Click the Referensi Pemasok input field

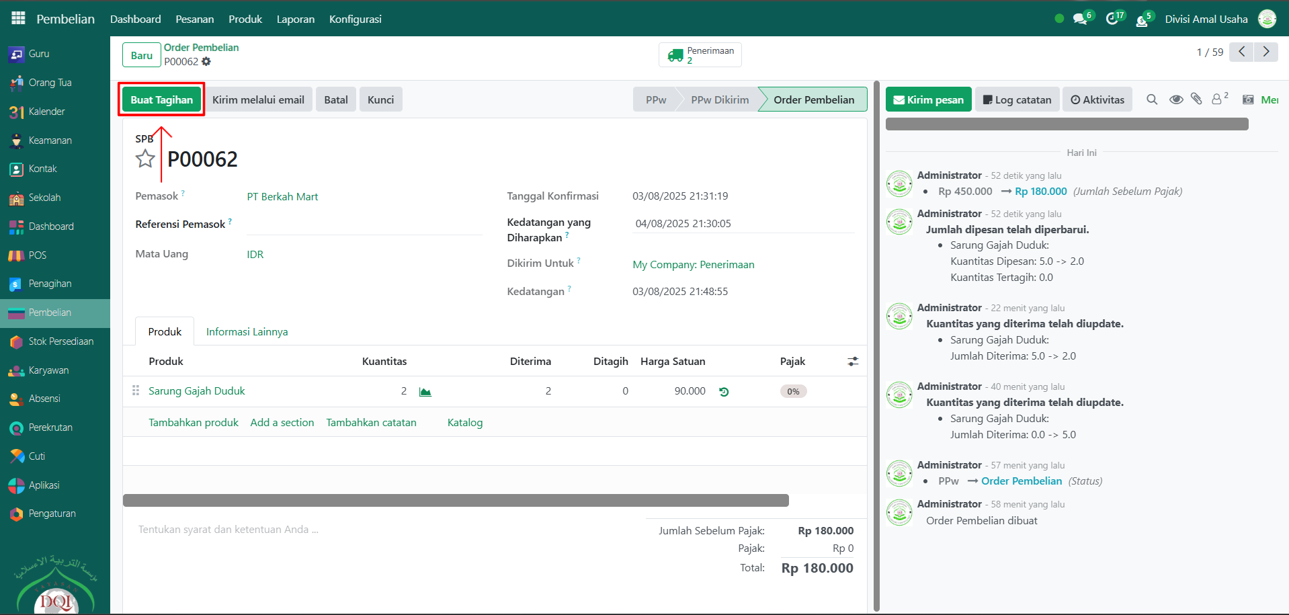[364, 224]
